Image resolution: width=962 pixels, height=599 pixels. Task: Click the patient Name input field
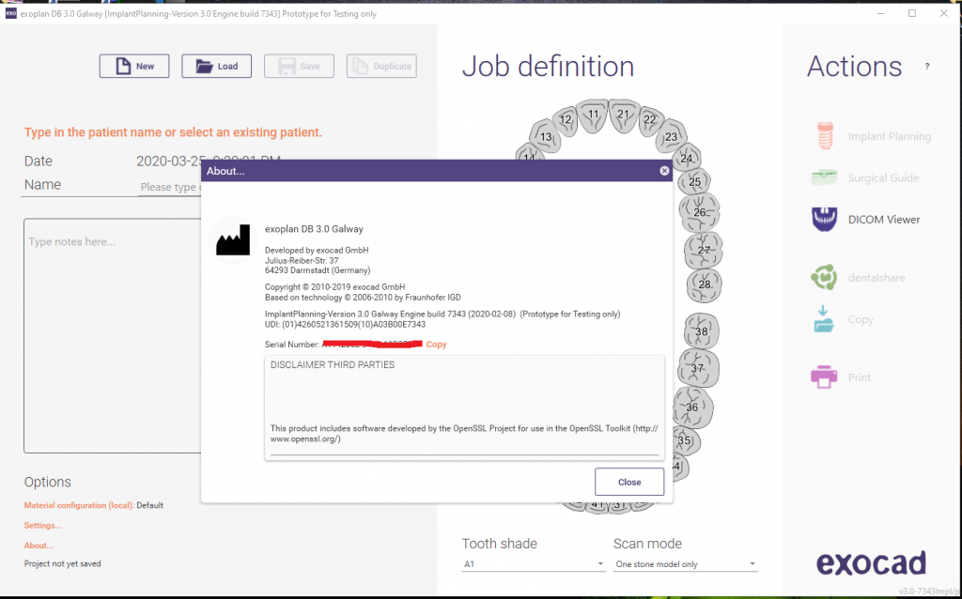coord(169,187)
